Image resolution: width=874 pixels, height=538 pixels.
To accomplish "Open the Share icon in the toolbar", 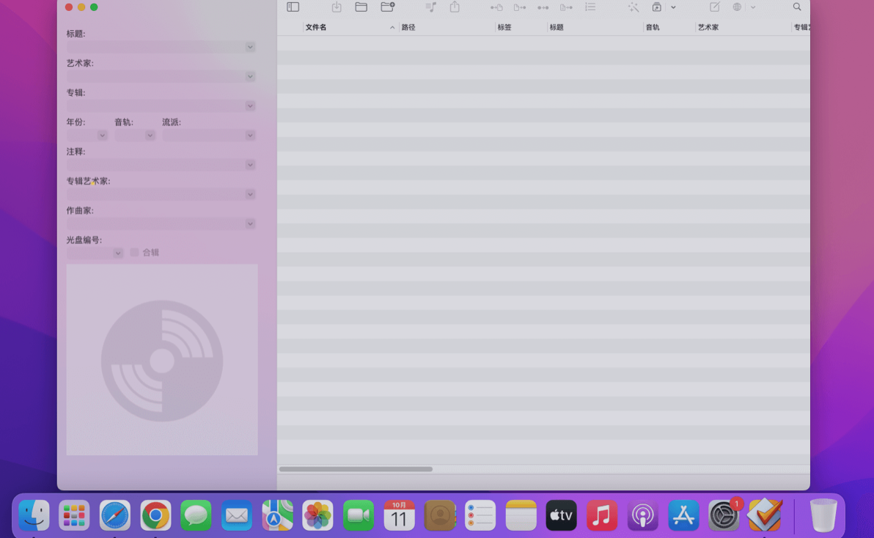I will coord(455,7).
